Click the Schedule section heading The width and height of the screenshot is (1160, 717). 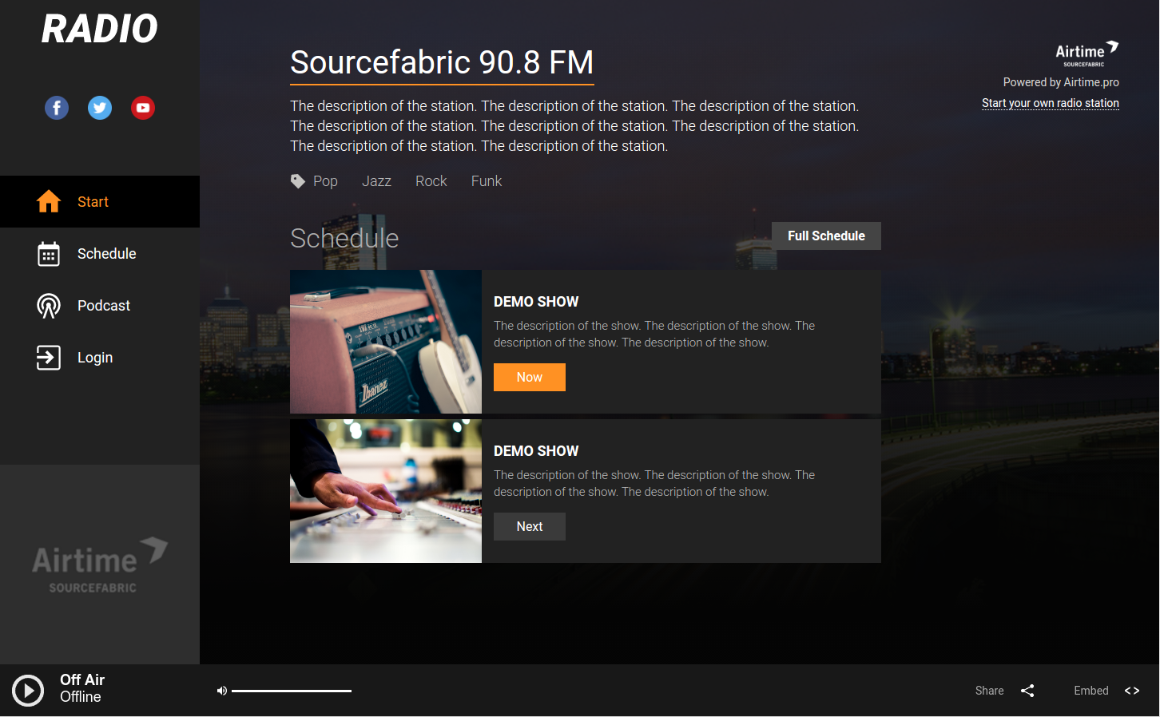tap(344, 238)
